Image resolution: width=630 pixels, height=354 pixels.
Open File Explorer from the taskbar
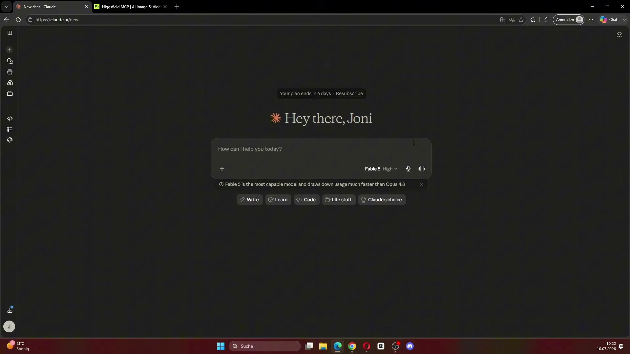pos(323,346)
